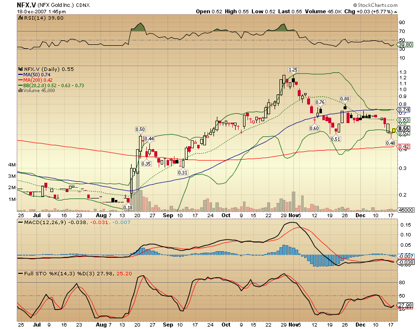Screen dimensions: 419x329
Task: Select the NFX.V Daily chart icon
Action: (20, 69)
